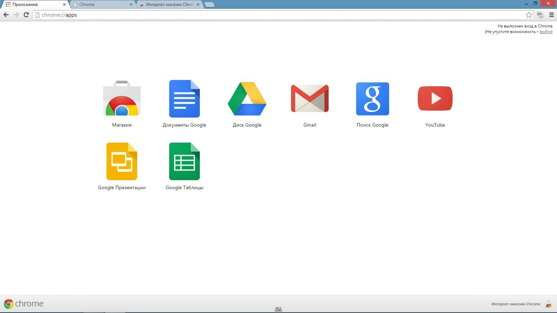The height and width of the screenshot is (313, 557).
Task: Open Диск Google app icon
Action: click(247, 99)
